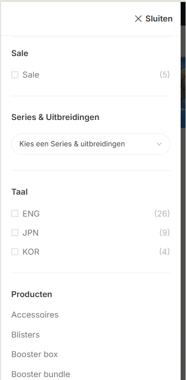Open the Series & uitbreidingen dropdown
Screen dimensions: 186x380
pos(91,144)
